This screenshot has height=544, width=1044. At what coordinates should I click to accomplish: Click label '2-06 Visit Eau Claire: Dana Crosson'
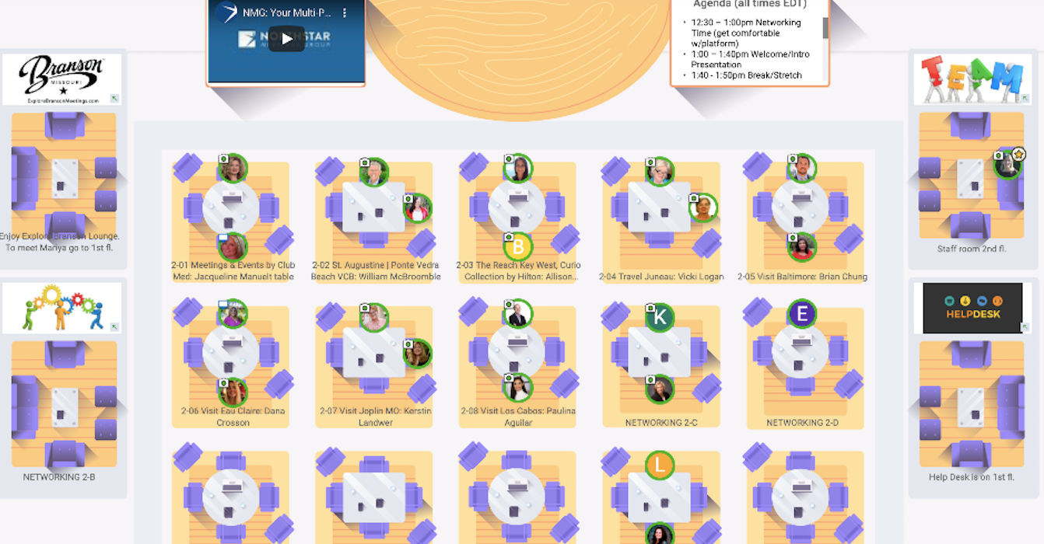[x=233, y=417]
